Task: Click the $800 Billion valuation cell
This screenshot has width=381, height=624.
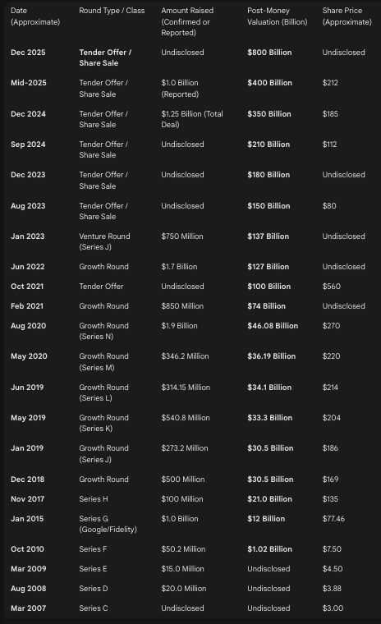Action: coord(269,53)
